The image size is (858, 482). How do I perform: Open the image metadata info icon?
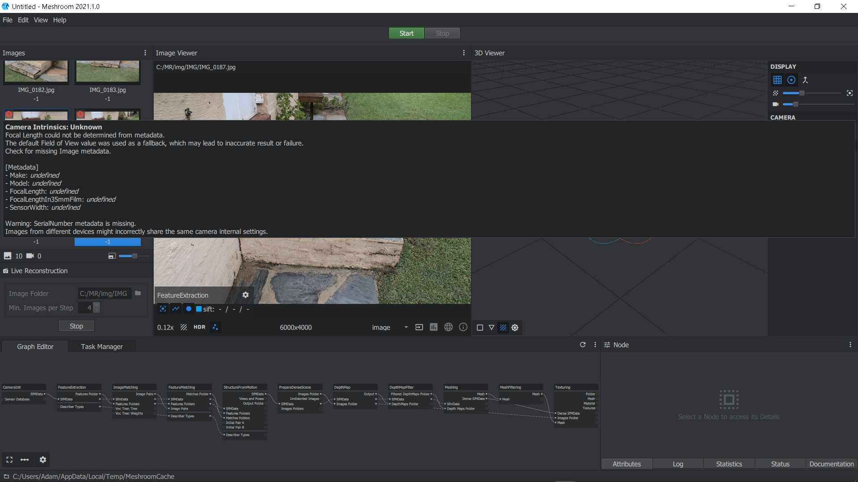[x=463, y=327]
